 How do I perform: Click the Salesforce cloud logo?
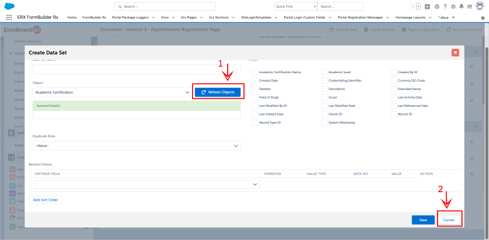point(10,6)
